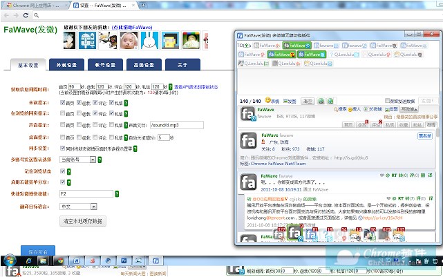Click the baby face donor avatar
The width and height of the screenshot is (443, 277).
[129, 40]
